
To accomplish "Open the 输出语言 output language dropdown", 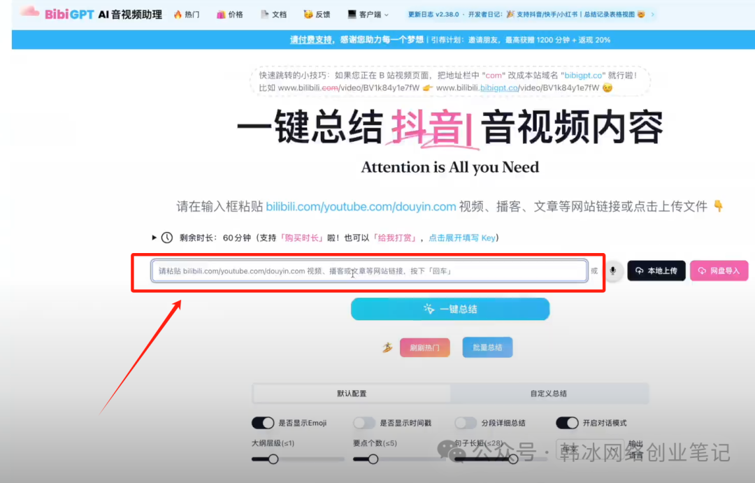I will [x=590, y=449].
